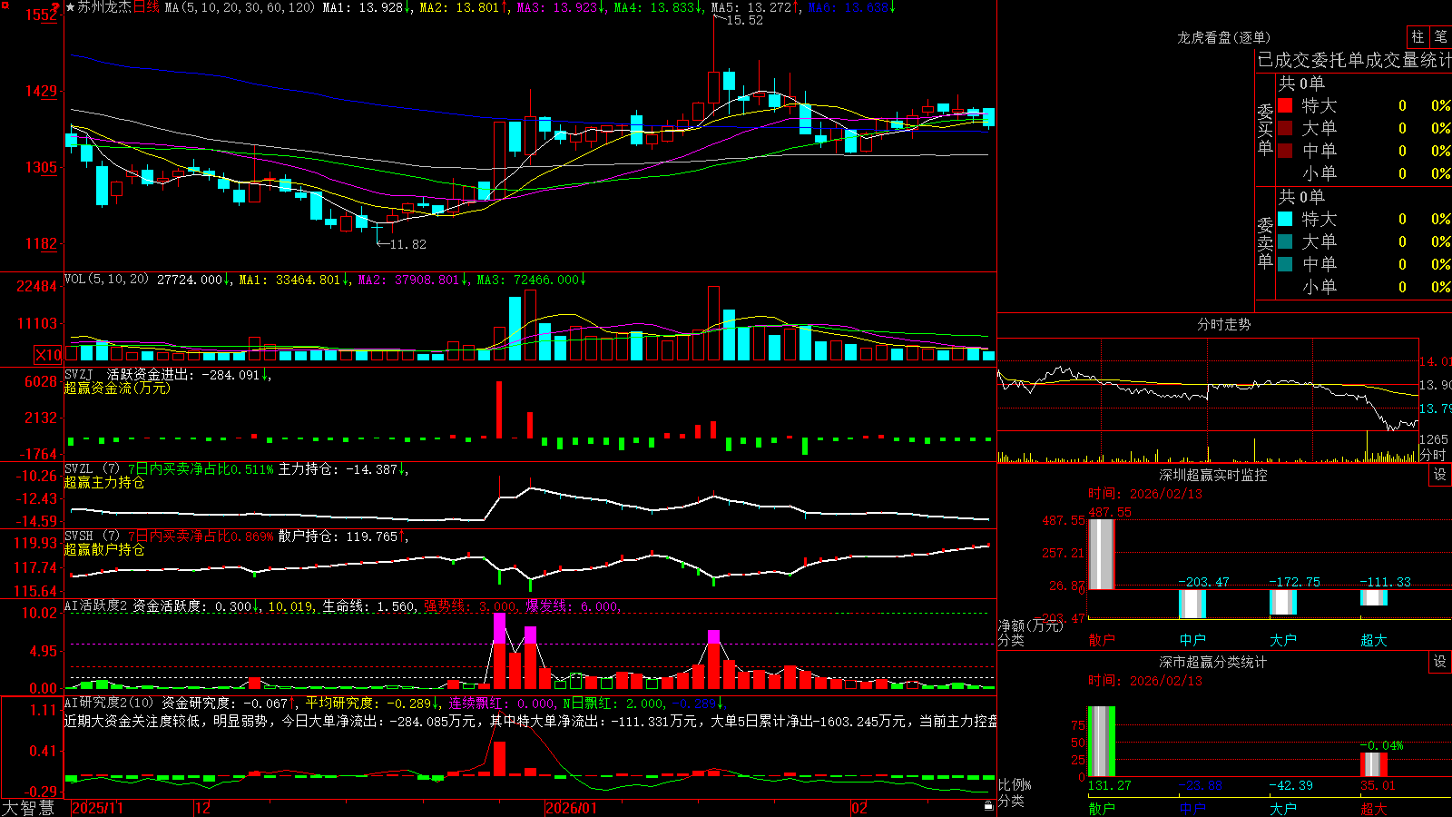Click the 2025/11 timeline marker
Viewport: 1452px width, 817px height.
click(x=97, y=808)
